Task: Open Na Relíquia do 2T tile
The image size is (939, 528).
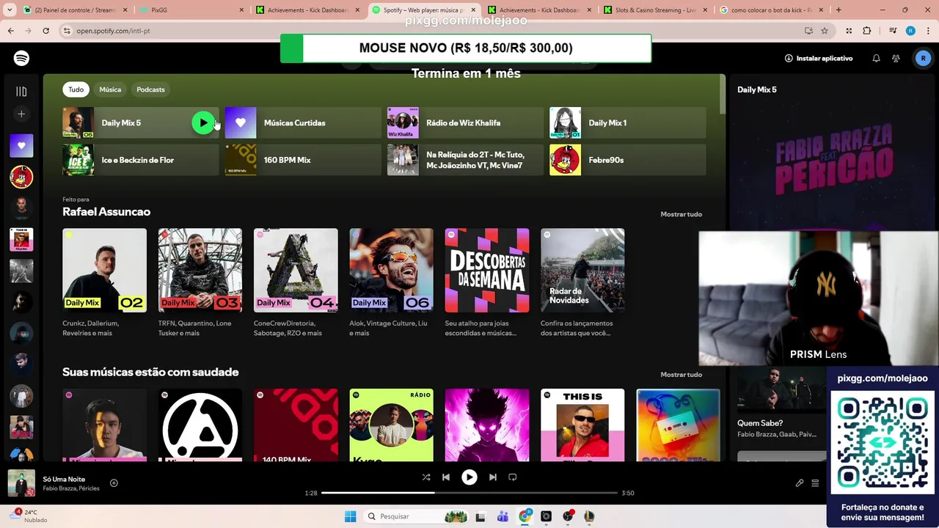Action: [x=465, y=160]
